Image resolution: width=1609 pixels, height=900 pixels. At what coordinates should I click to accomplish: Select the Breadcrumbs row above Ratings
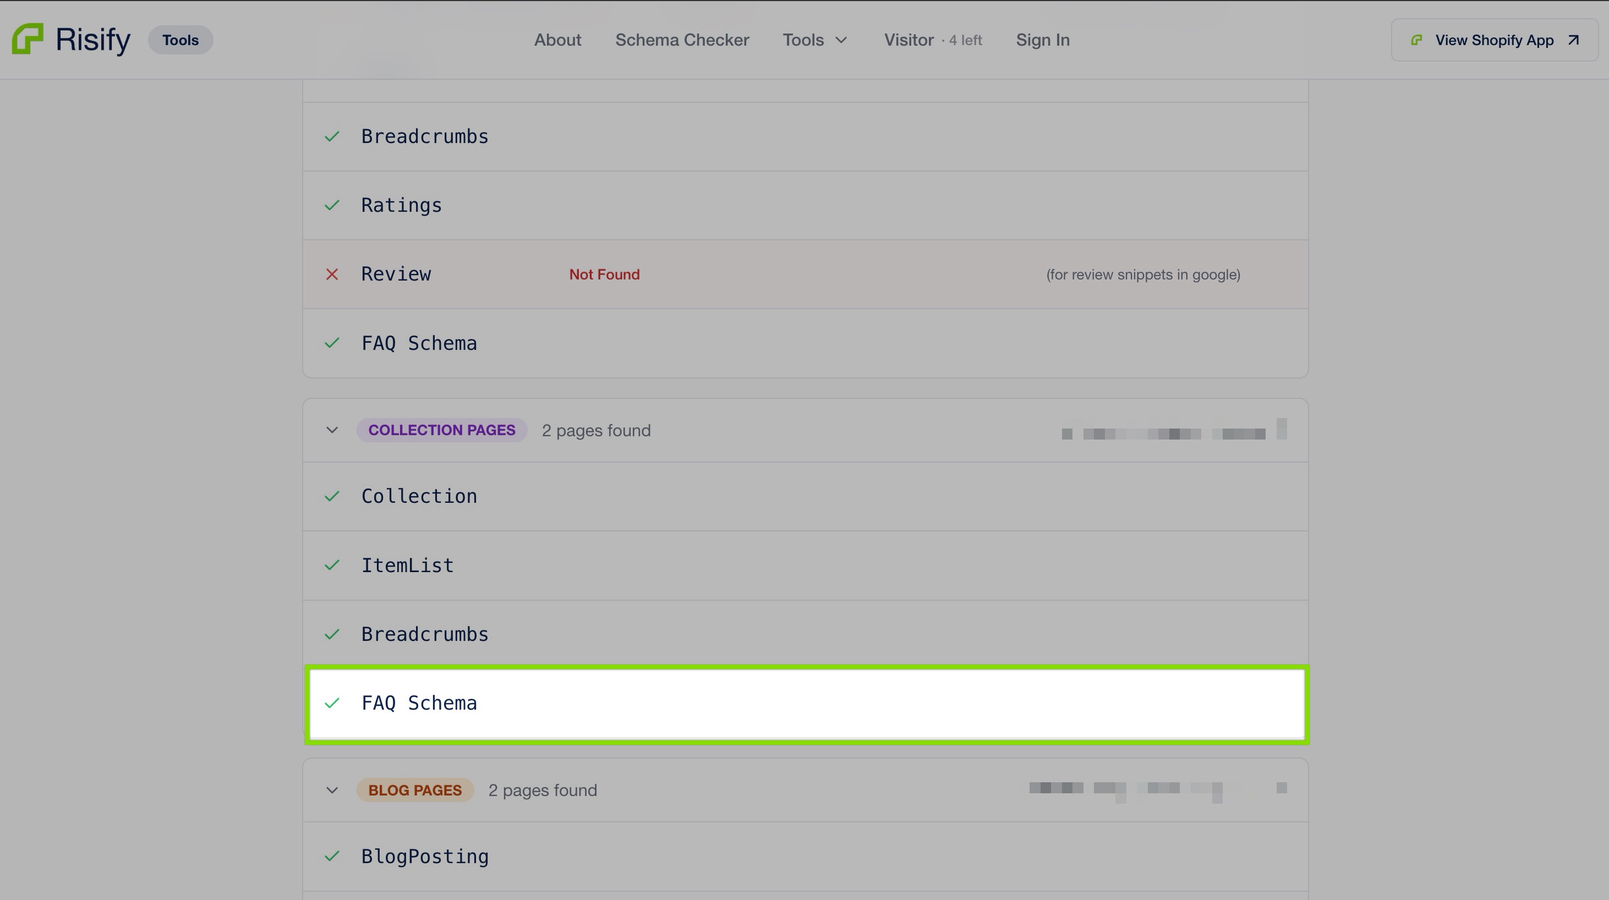pyautogui.click(x=805, y=137)
